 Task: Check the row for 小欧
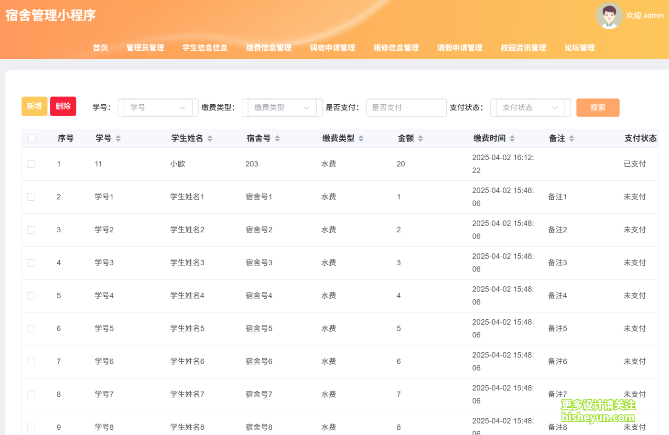[x=31, y=164]
